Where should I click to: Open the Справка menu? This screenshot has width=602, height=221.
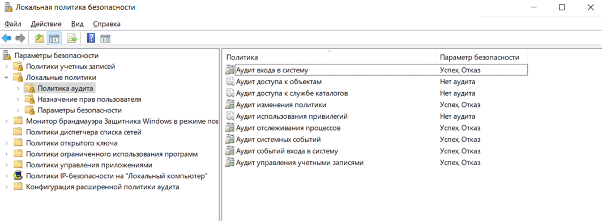pos(106,24)
